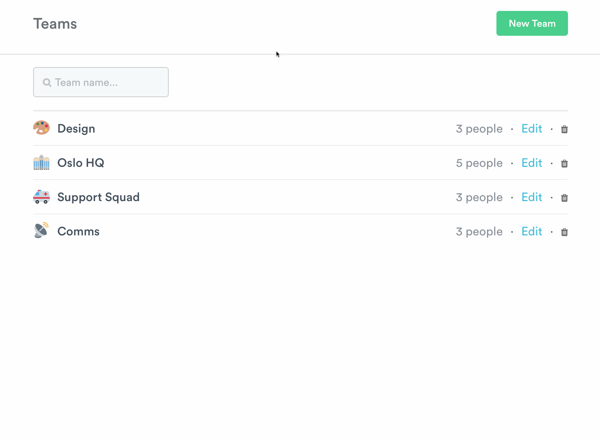Click the 3 people label for Design
The height and width of the screenshot is (441, 600).
coord(479,129)
